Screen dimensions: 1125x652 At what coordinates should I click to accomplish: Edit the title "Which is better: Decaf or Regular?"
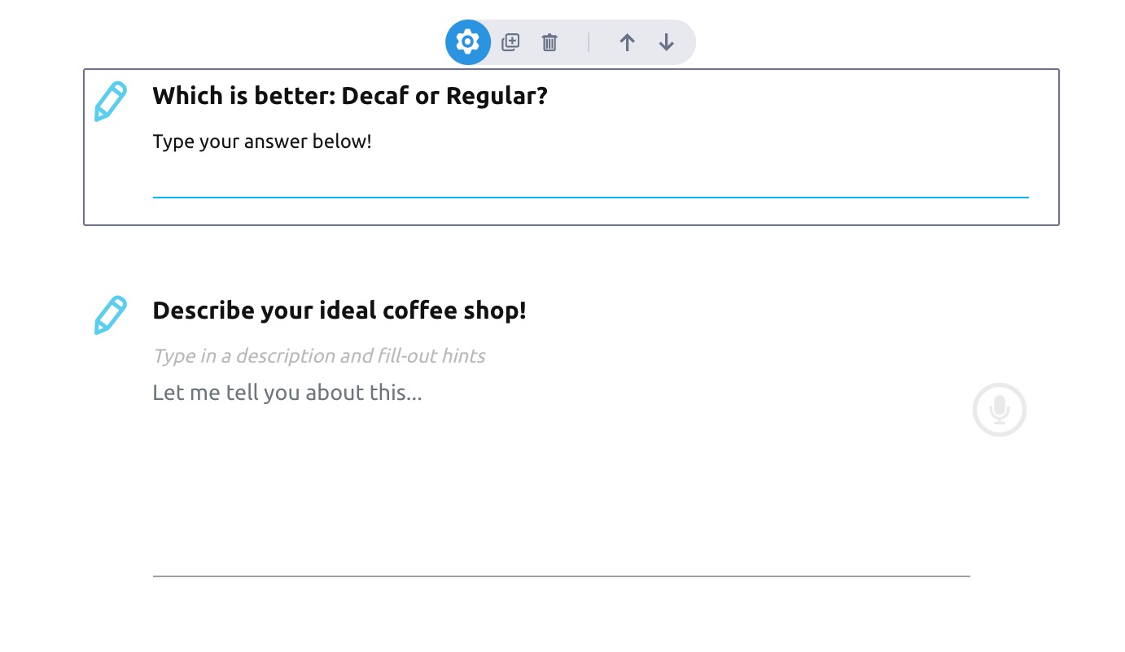350,95
